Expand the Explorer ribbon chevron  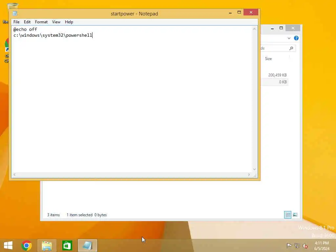click(x=289, y=38)
